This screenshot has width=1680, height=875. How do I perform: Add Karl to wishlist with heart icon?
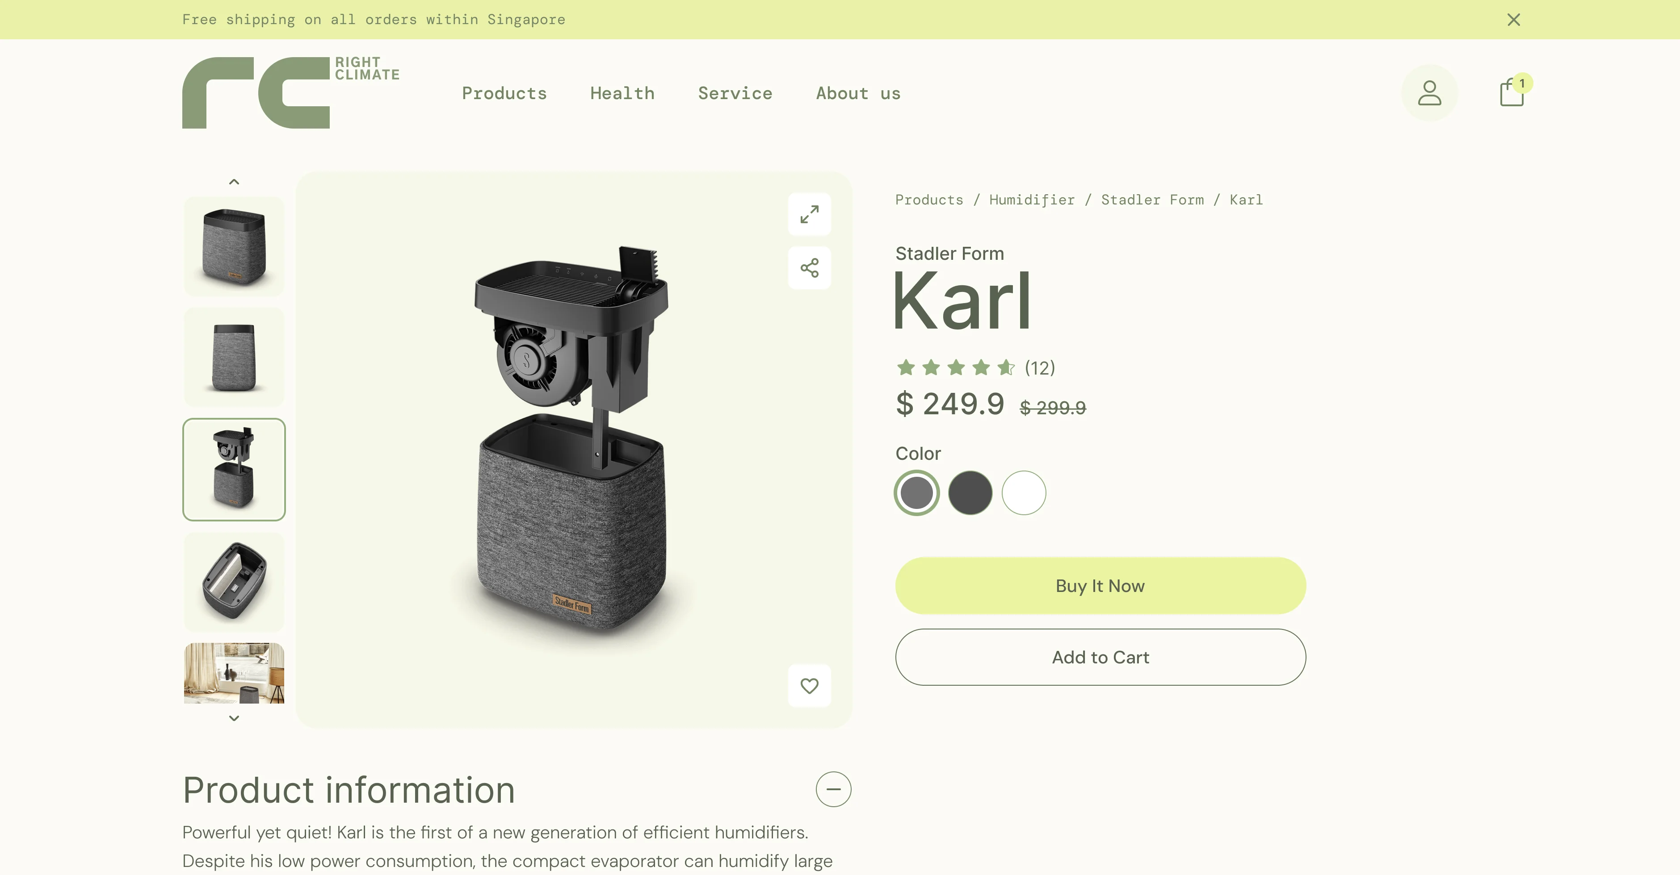pyautogui.click(x=809, y=685)
